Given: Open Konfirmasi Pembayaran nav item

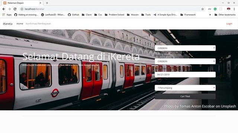Looking at the screenshot, I should click(x=38, y=24).
